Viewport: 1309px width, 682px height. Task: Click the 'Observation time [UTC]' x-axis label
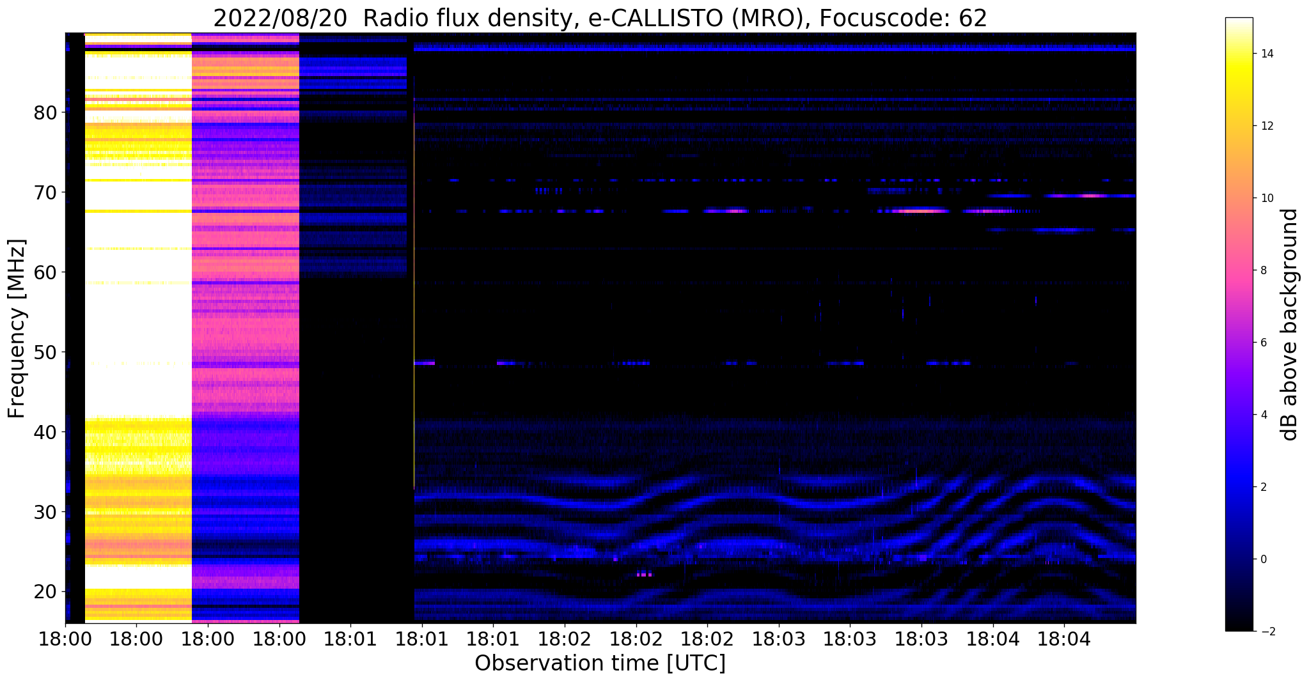click(x=600, y=663)
